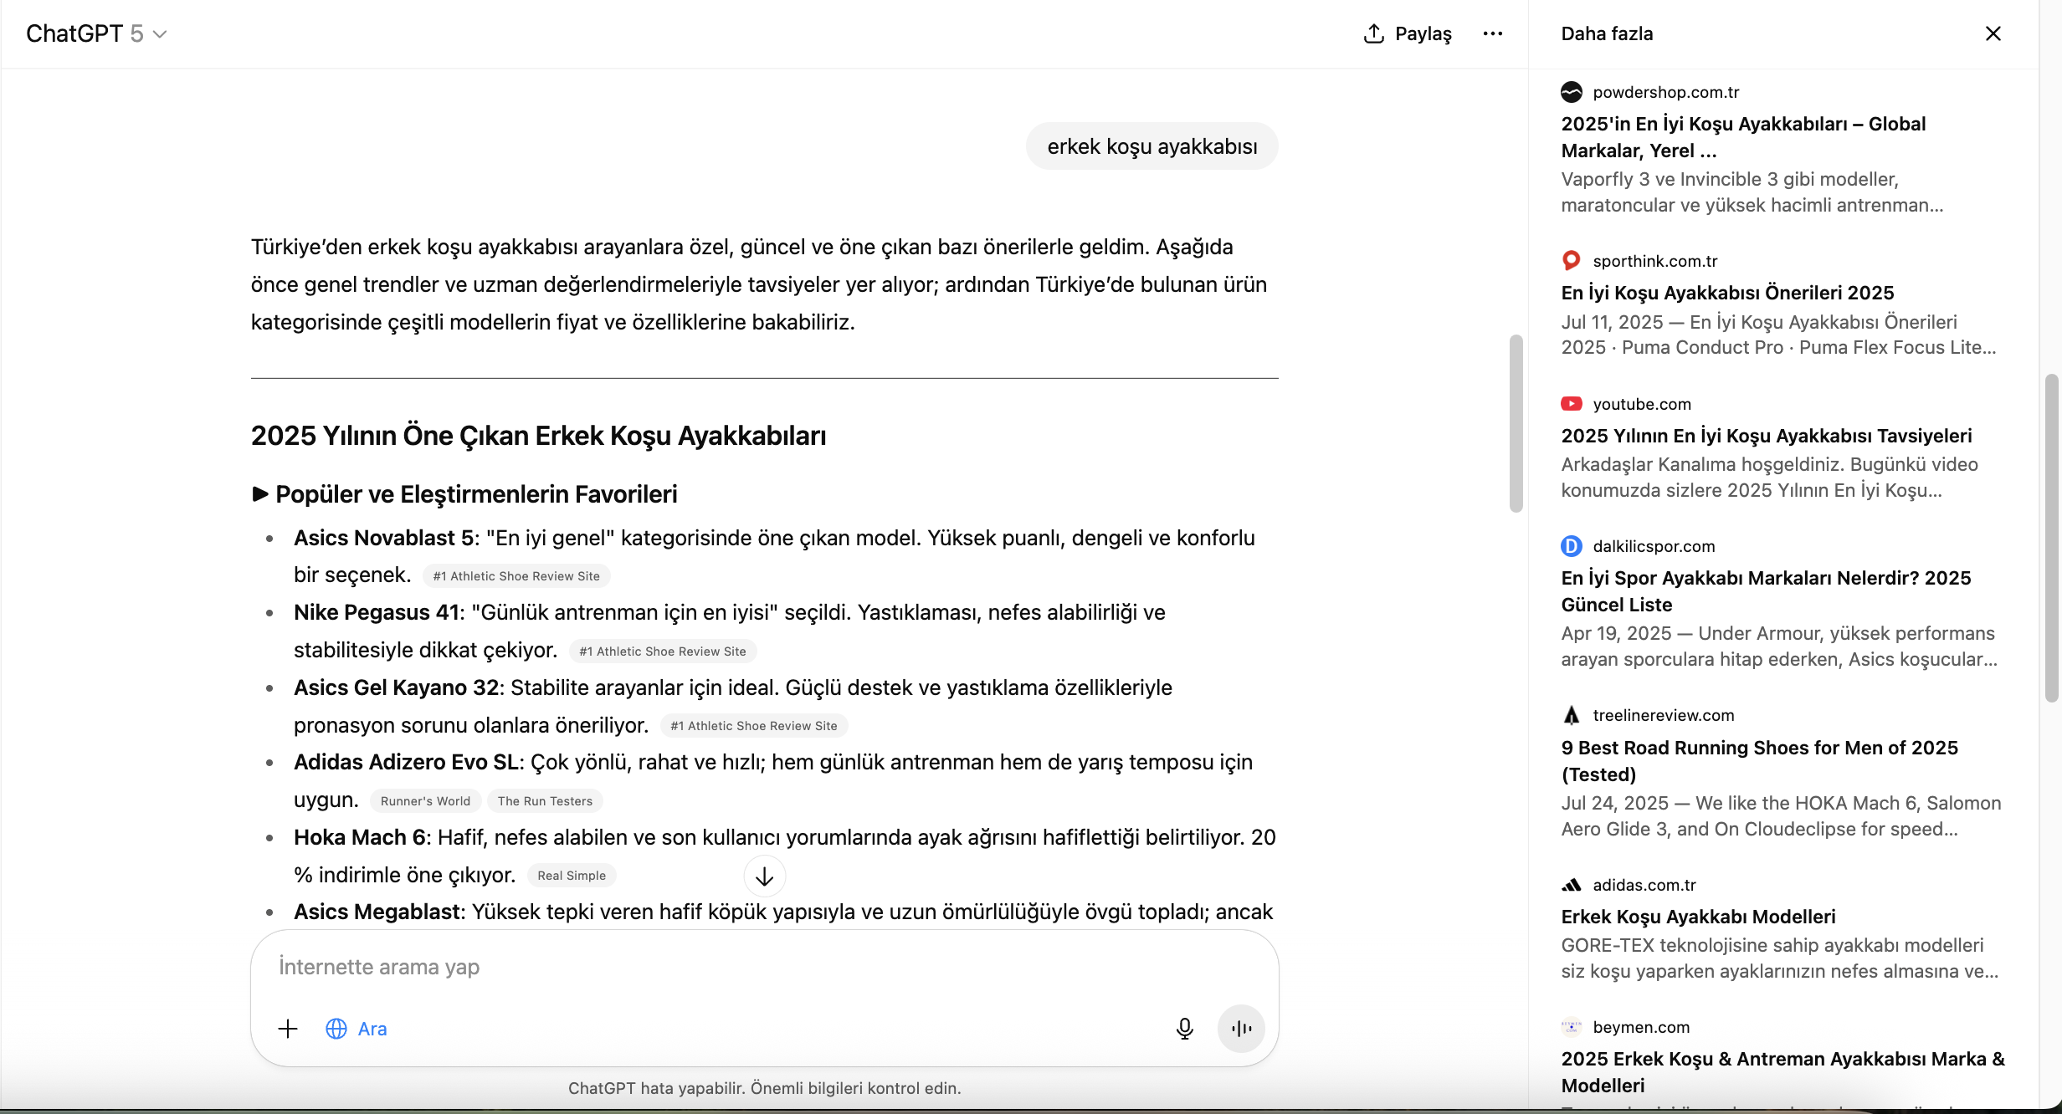Open 'En İyi Spor Ayakkabı Markaları Nelerdir?' link
2062x1114 pixels.
(1766, 591)
